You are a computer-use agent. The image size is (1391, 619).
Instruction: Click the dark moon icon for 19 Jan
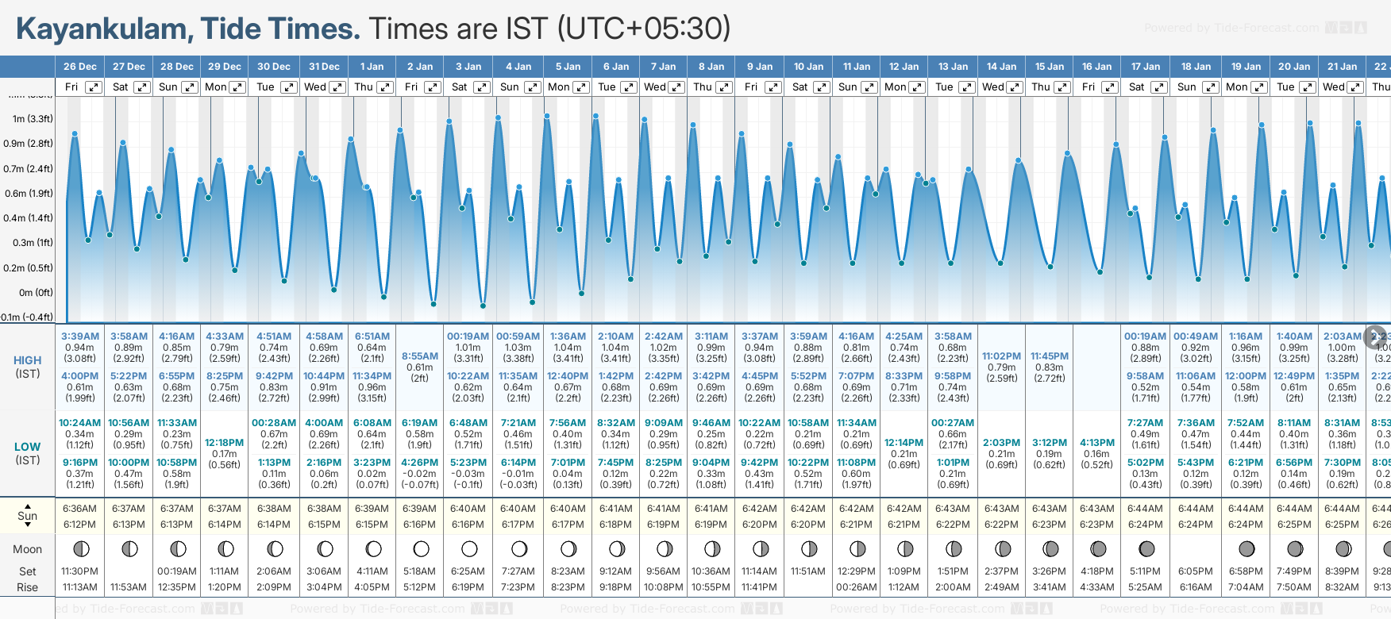1247,548
